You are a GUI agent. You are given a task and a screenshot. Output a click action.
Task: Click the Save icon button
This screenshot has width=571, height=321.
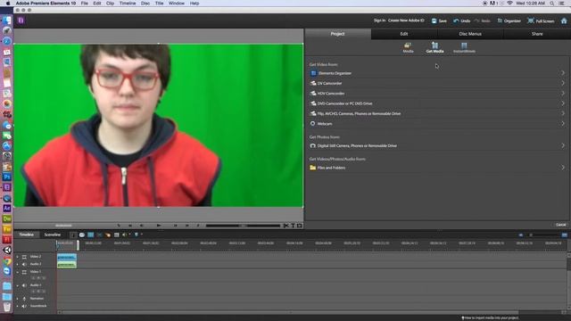pyautogui.click(x=434, y=21)
